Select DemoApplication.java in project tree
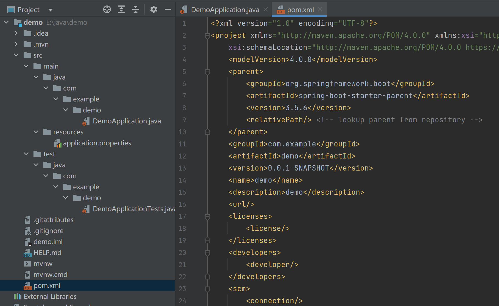 coord(127,121)
